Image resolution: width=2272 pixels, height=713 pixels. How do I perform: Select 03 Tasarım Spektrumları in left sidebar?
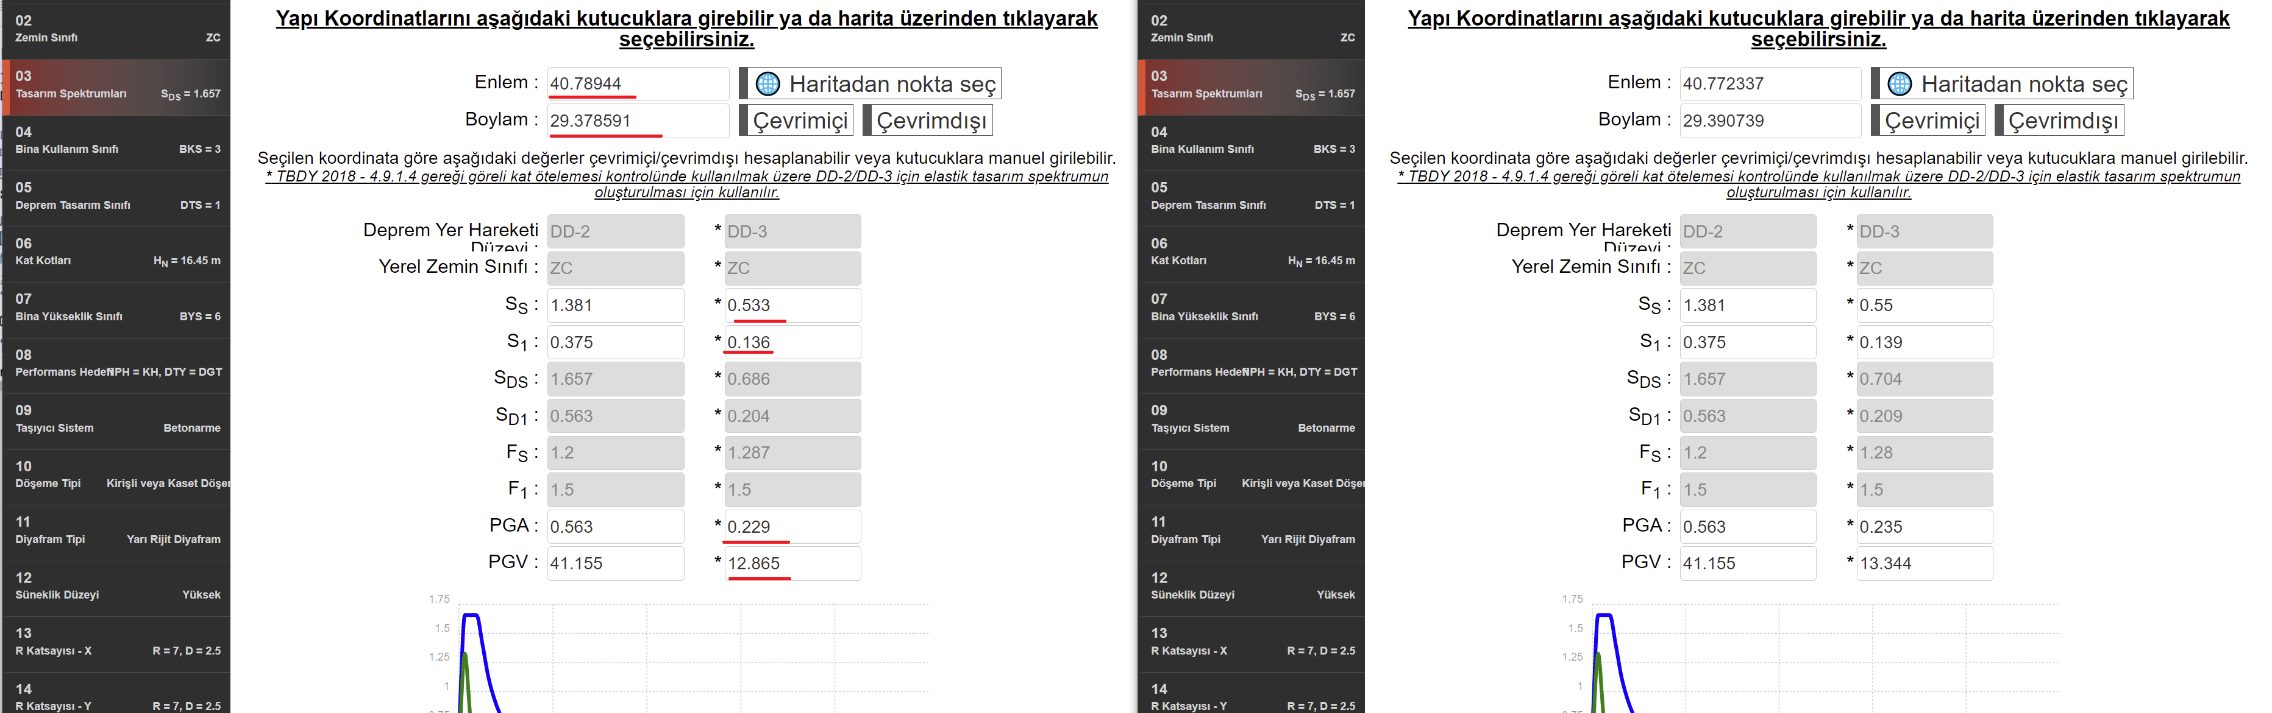[116, 87]
